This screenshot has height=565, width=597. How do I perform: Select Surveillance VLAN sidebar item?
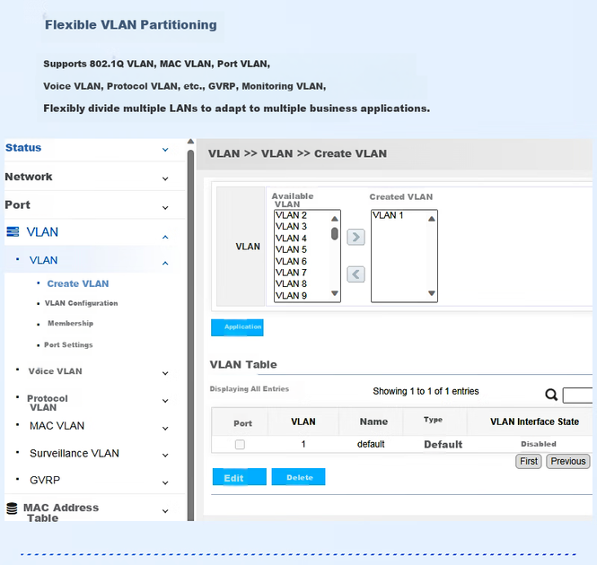pos(75,453)
